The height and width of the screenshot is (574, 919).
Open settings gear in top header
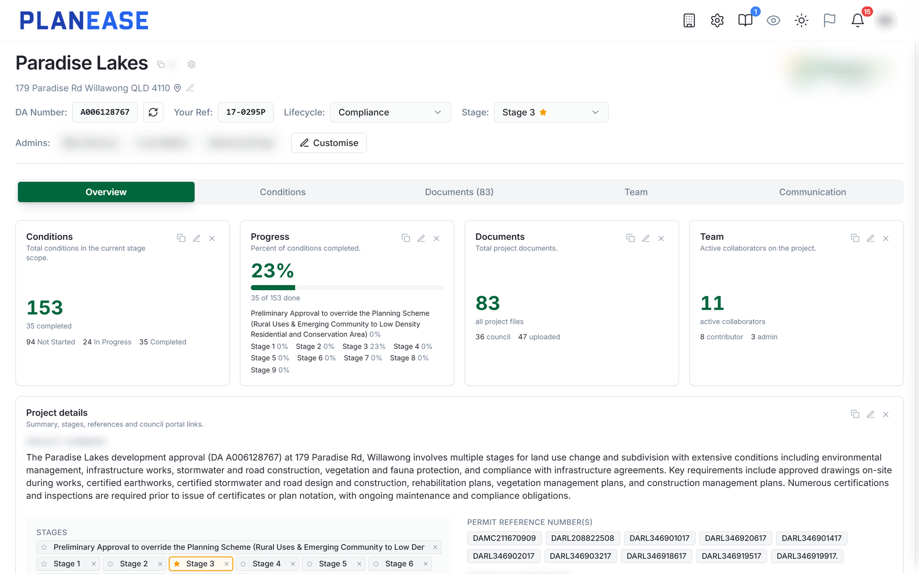point(717,20)
